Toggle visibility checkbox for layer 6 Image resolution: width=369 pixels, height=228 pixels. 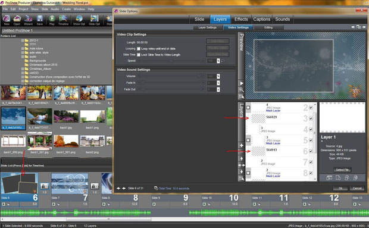pyautogui.click(x=311, y=151)
